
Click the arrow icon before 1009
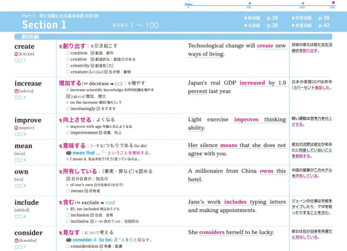102,203
